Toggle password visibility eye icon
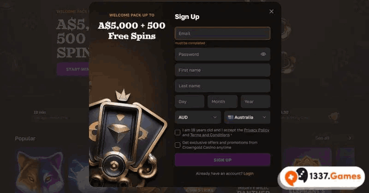The image size is (369, 193). point(263,54)
